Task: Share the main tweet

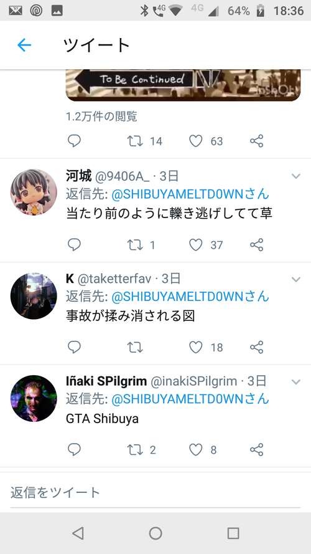Action: tap(257, 141)
